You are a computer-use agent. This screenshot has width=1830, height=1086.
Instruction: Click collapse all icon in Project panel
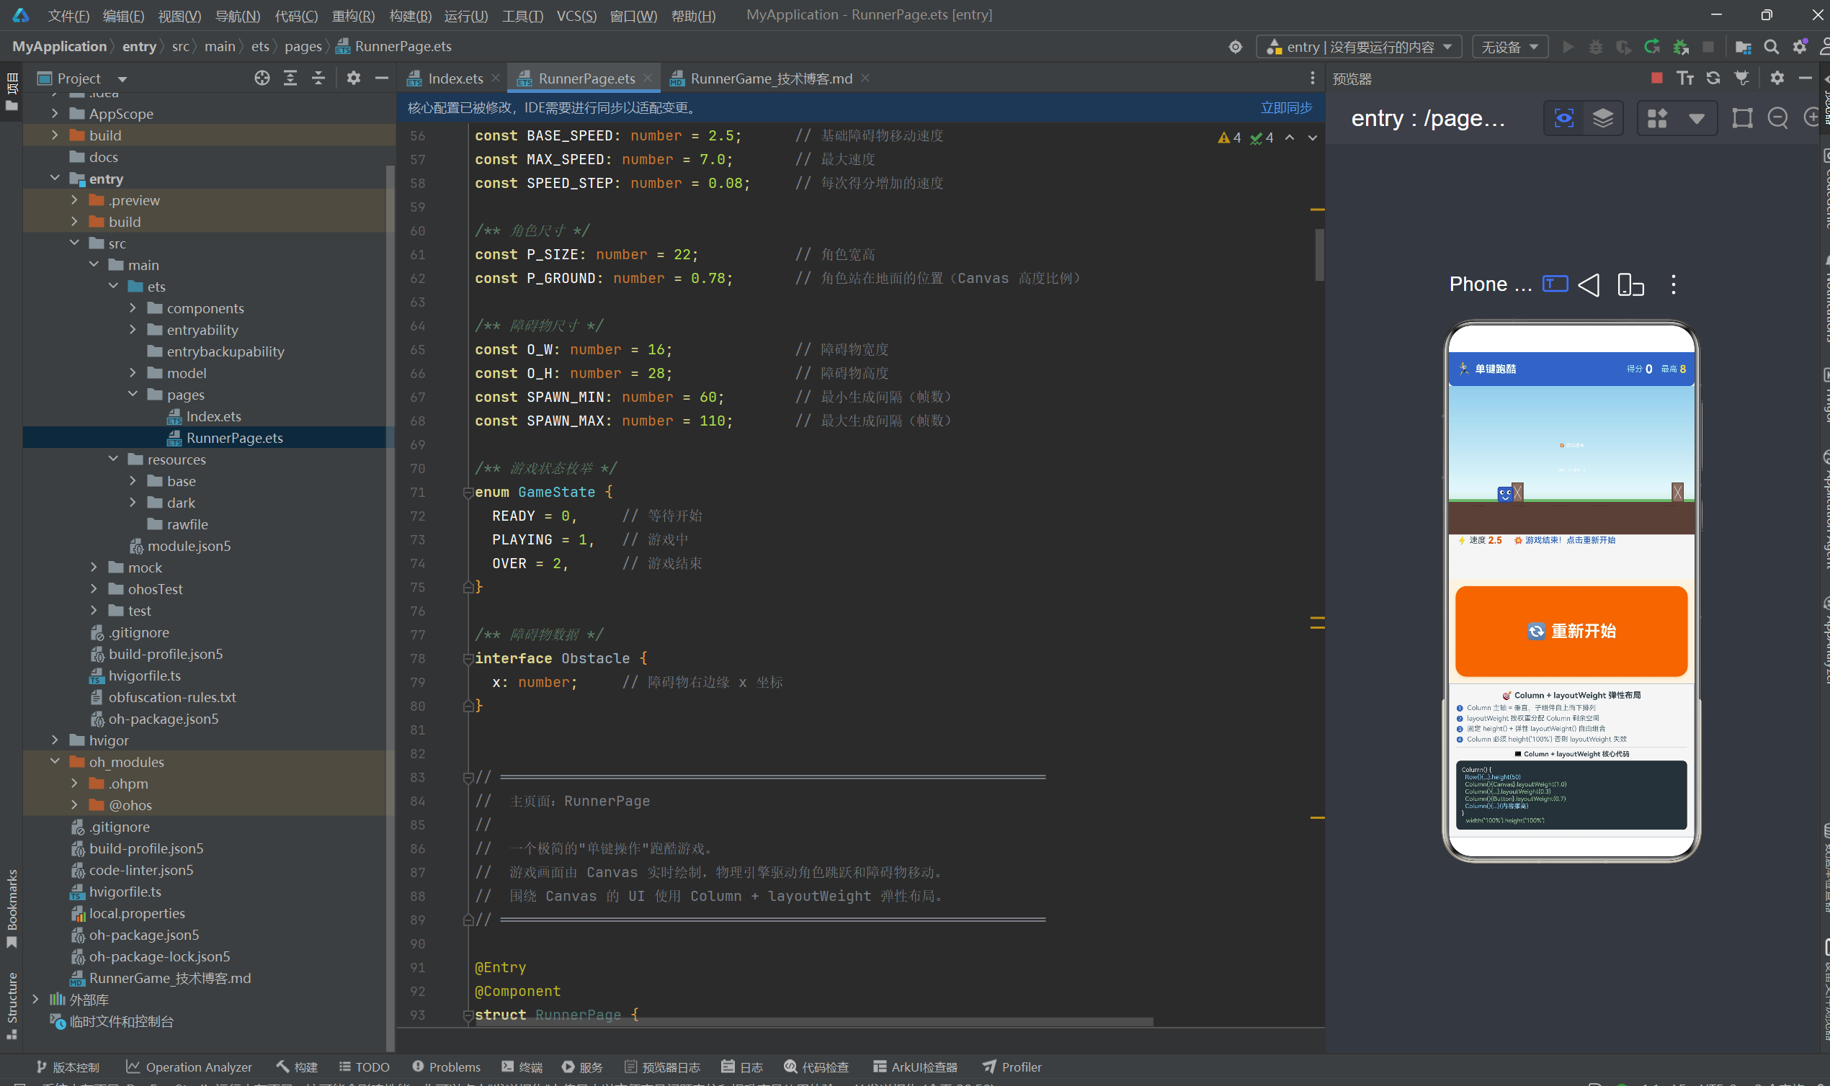click(x=318, y=78)
